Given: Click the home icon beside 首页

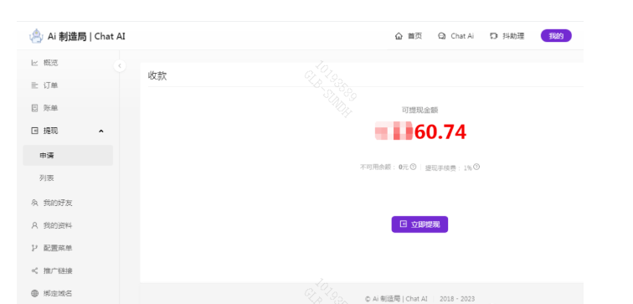Looking at the screenshot, I should pos(399,36).
